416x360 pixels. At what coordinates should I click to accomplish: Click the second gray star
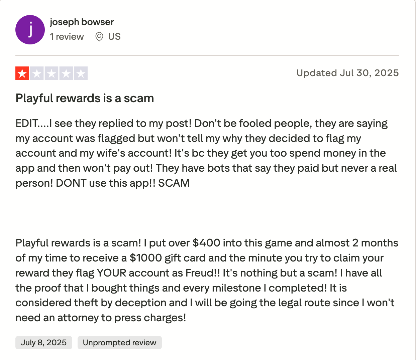(37, 73)
